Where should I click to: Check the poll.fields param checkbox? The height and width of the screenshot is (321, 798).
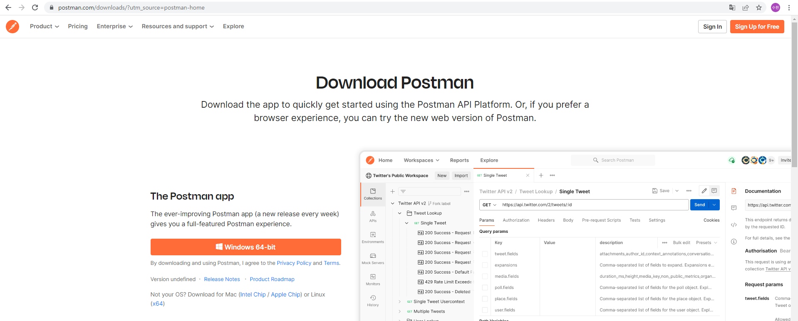pyautogui.click(x=485, y=287)
